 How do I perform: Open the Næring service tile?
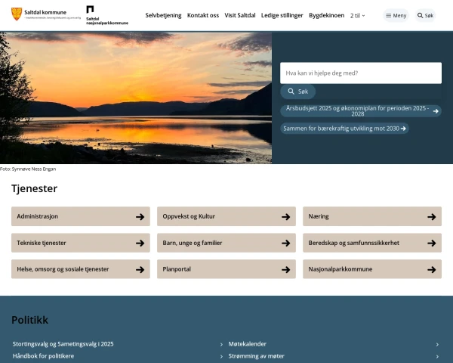(372, 216)
